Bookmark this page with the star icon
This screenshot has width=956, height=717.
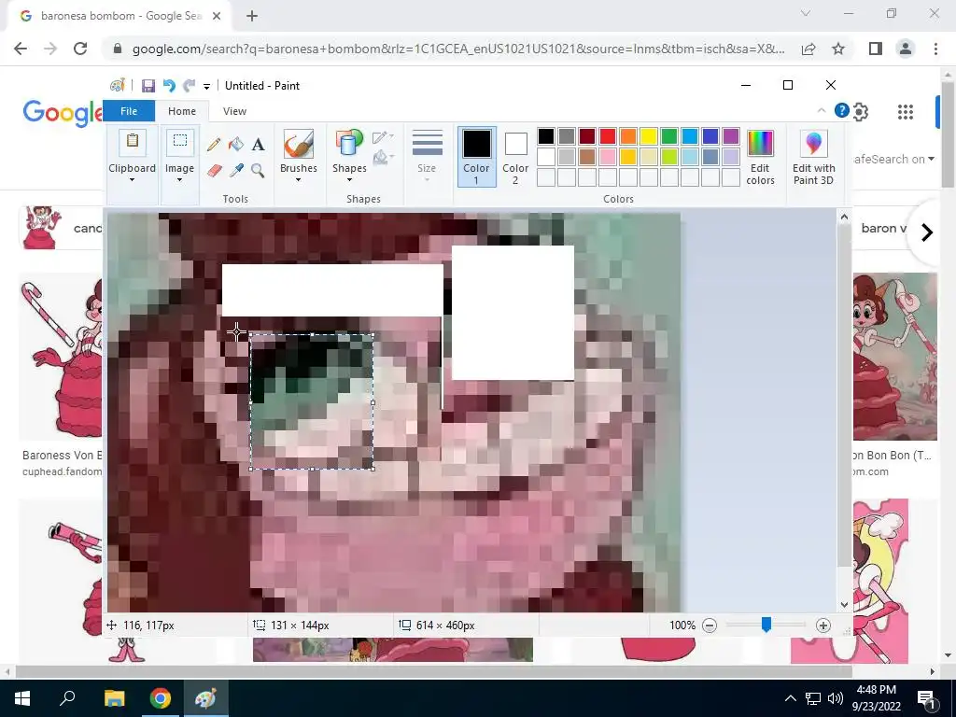(x=838, y=49)
